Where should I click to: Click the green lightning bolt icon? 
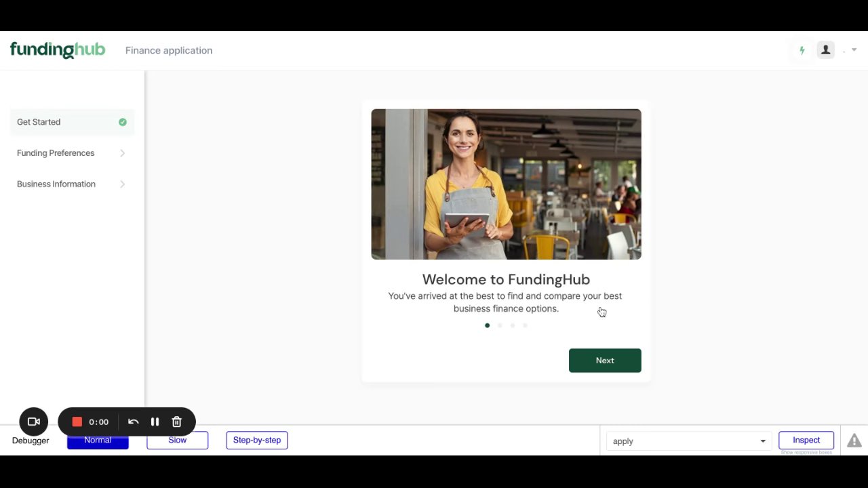tap(802, 50)
